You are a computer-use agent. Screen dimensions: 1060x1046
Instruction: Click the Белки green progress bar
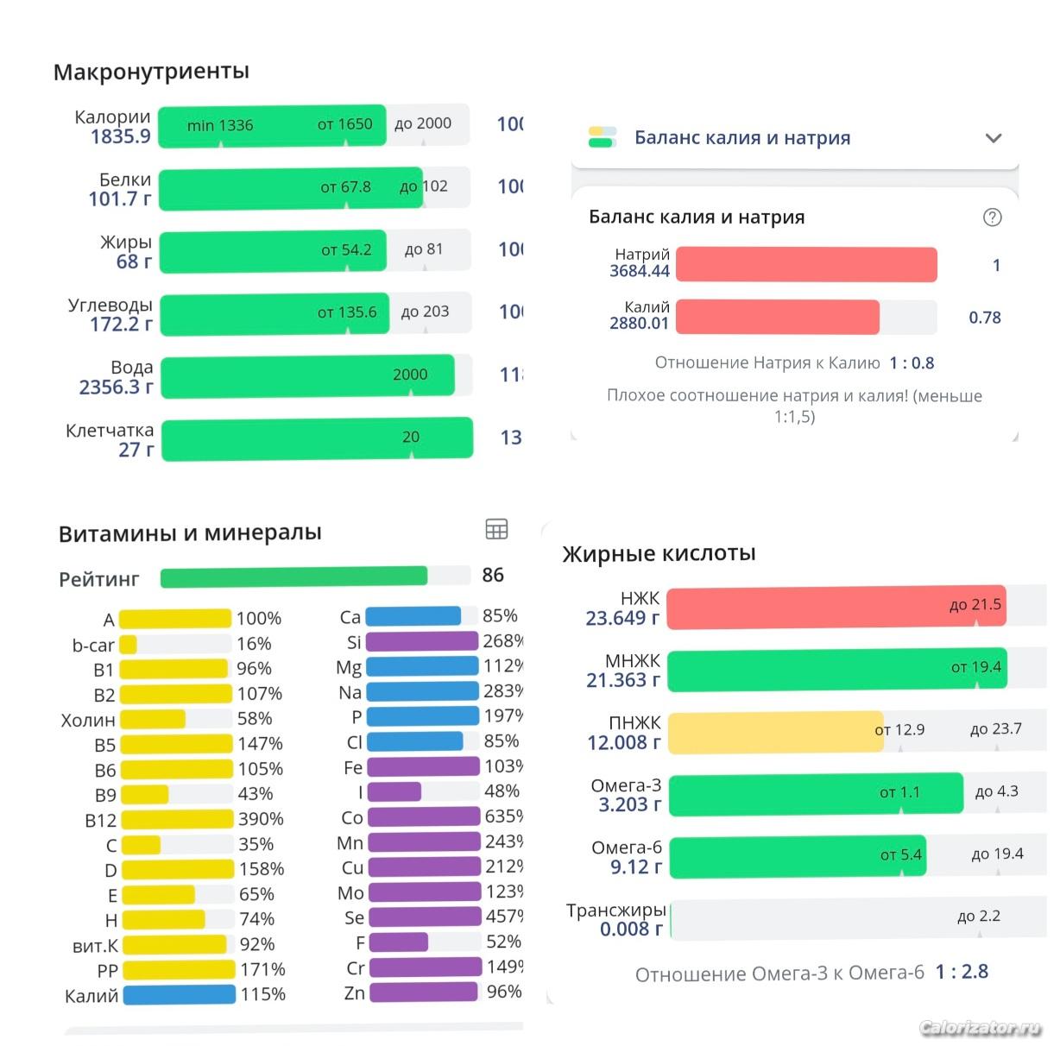pyautogui.click(x=291, y=188)
